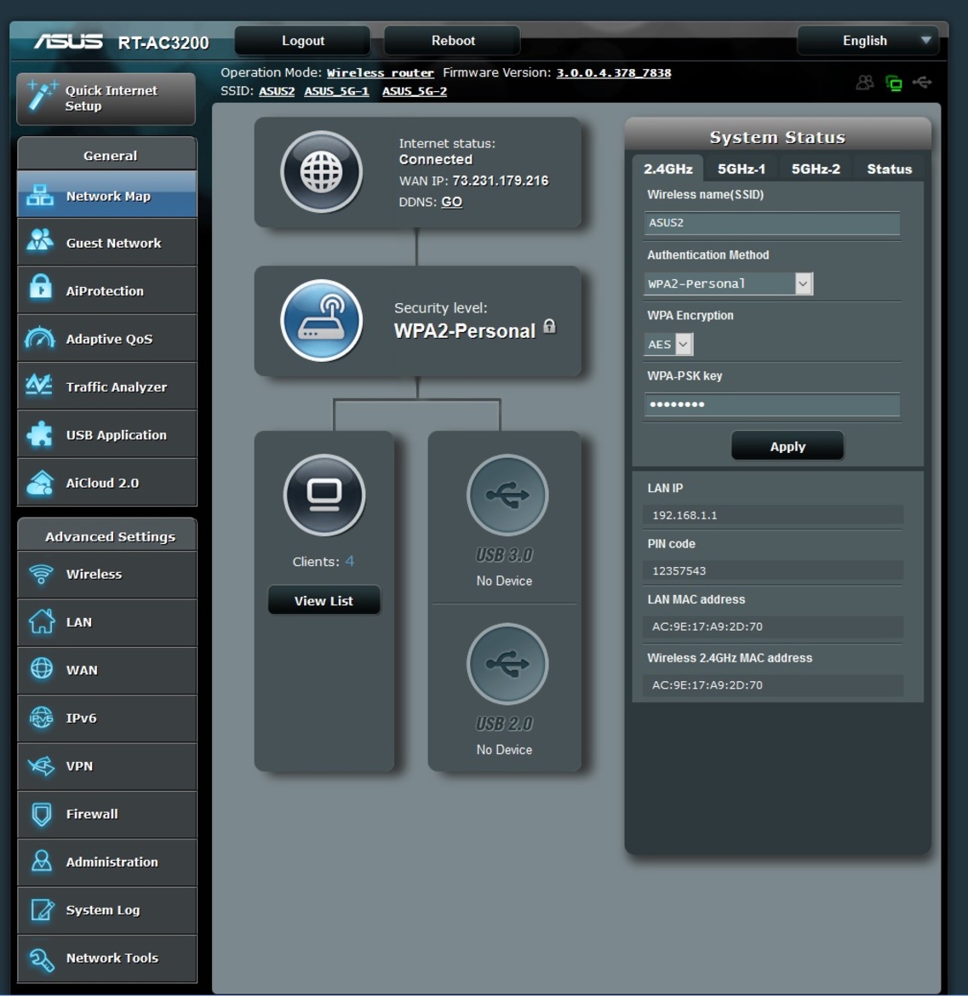Click the Clients count number 4
Screen dimensions: 968x996
click(x=349, y=562)
